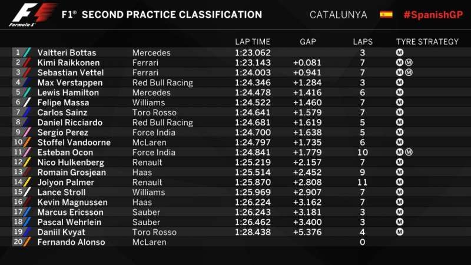This screenshot has height=265, width=471.
Task: Click the Mercedes colour stripe at position 1
Action: [27, 52]
